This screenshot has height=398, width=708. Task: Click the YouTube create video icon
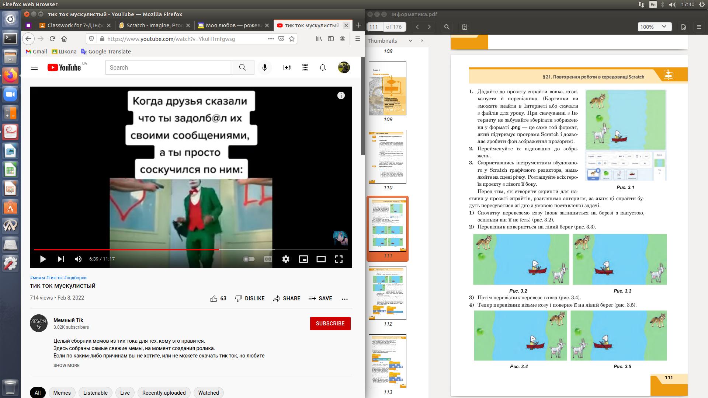[x=287, y=67]
